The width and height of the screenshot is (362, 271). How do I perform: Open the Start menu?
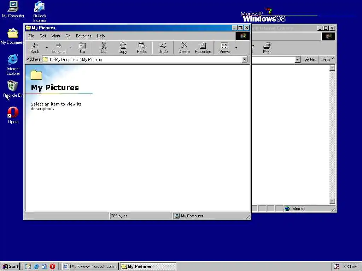(10, 266)
